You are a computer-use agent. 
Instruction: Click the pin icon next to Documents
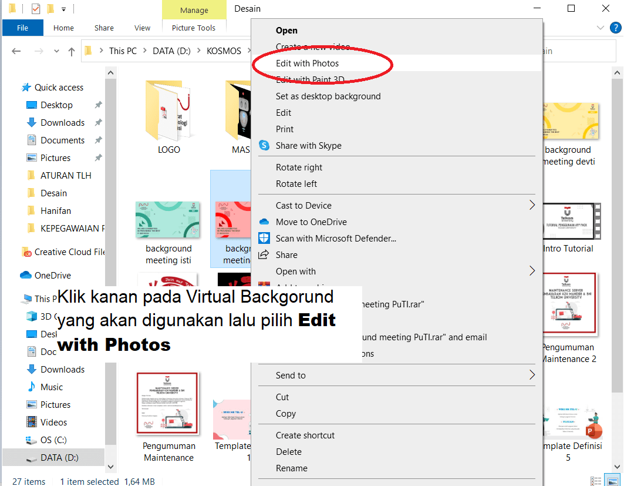point(98,140)
